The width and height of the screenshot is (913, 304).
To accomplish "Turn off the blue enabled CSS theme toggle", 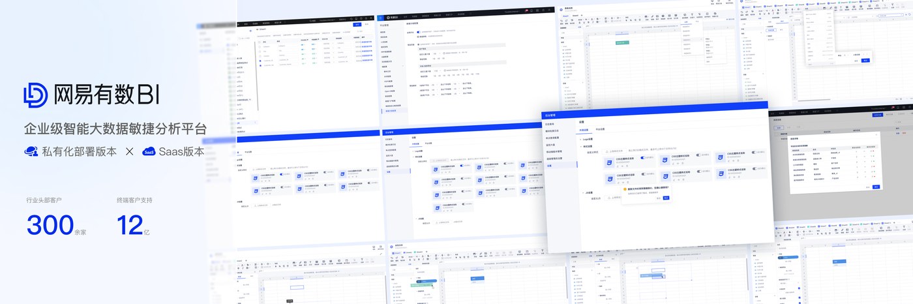I will [643, 158].
